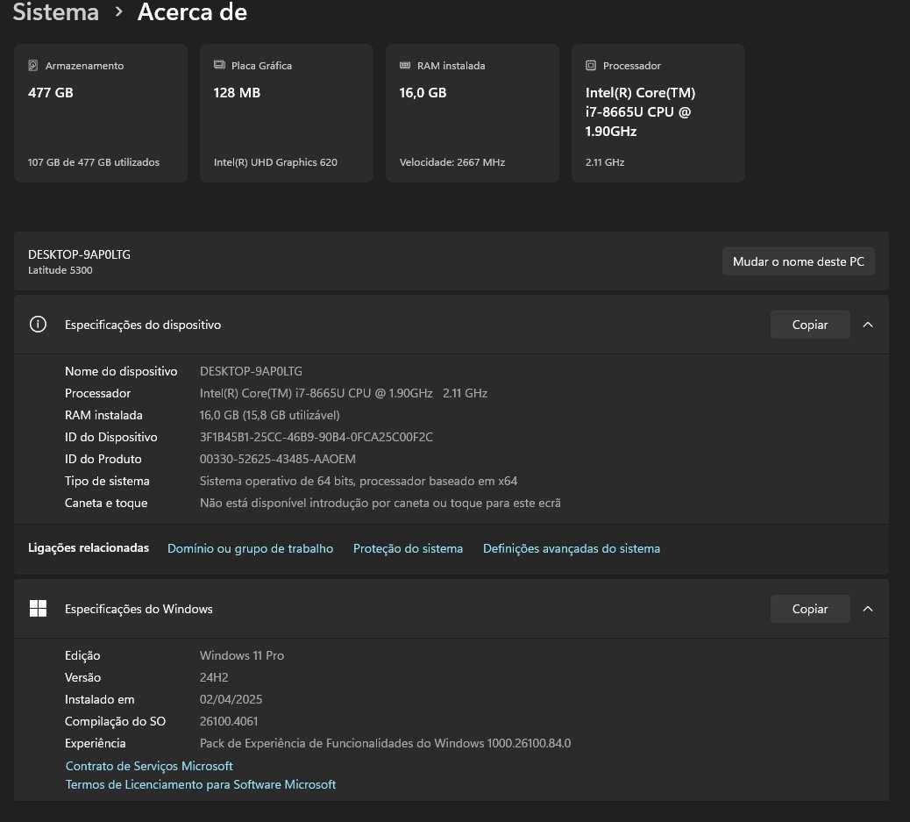910x822 pixels.
Task: Select the Pack de Experiência de Funcionalidades value
Action: pos(386,743)
